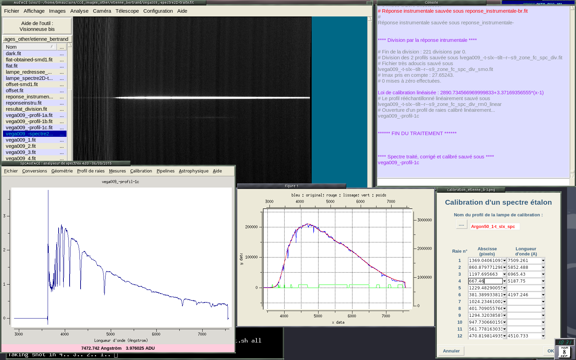
Task: Expand abscissa dropdown for line 6
Action: [504, 295]
